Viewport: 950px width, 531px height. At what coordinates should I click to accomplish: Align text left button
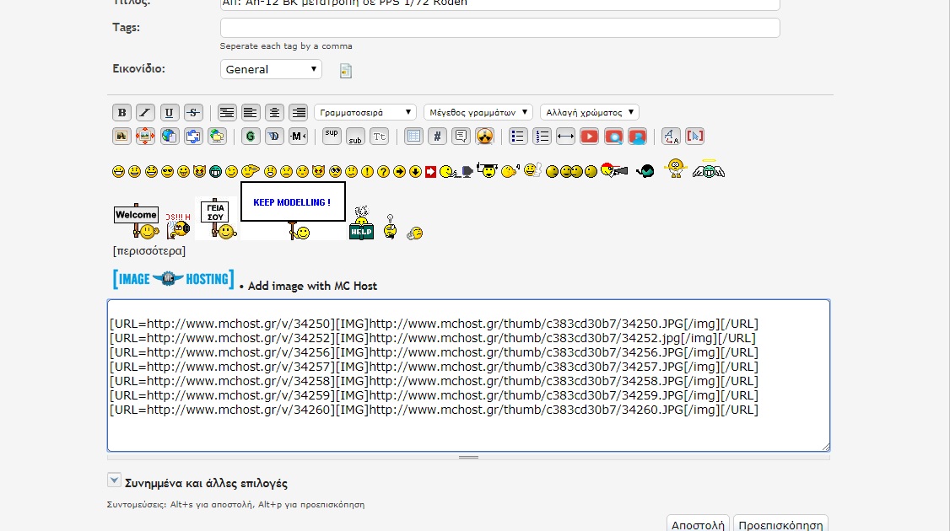coord(251,113)
